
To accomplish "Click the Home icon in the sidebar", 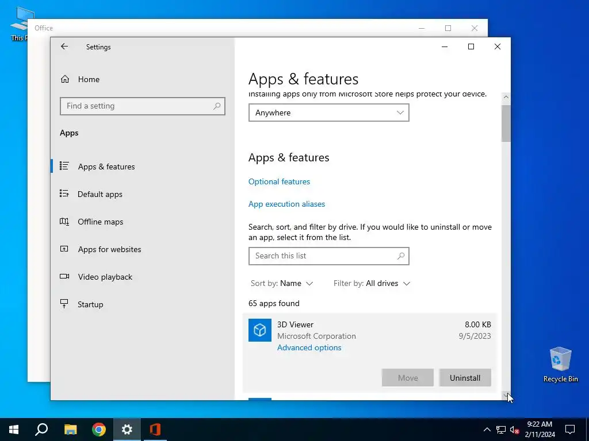I will (65, 79).
